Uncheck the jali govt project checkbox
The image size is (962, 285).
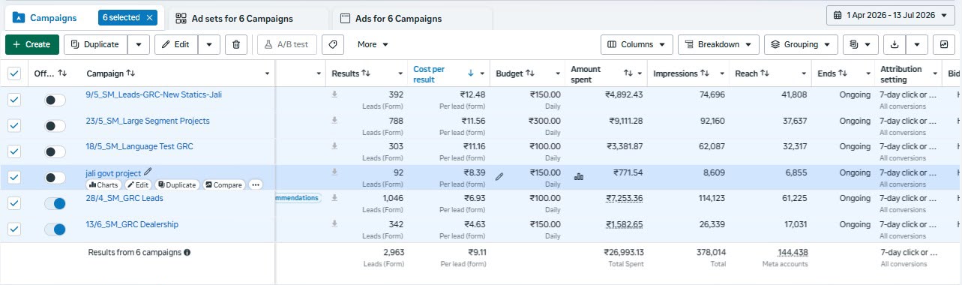click(14, 178)
